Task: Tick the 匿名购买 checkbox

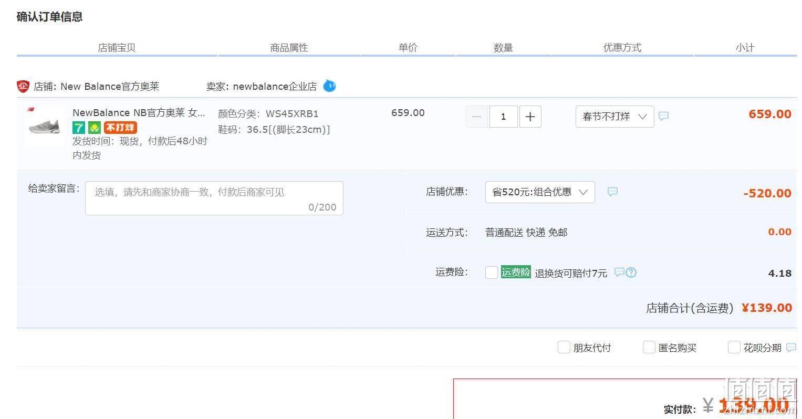Action: pos(649,347)
